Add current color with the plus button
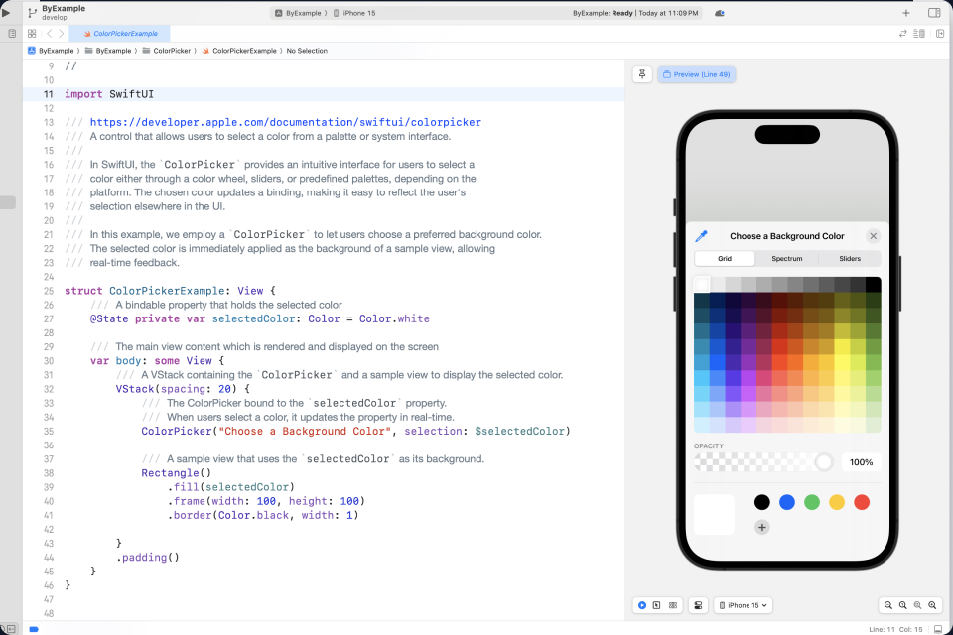Image resolution: width=953 pixels, height=635 pixels. (761, 527)
